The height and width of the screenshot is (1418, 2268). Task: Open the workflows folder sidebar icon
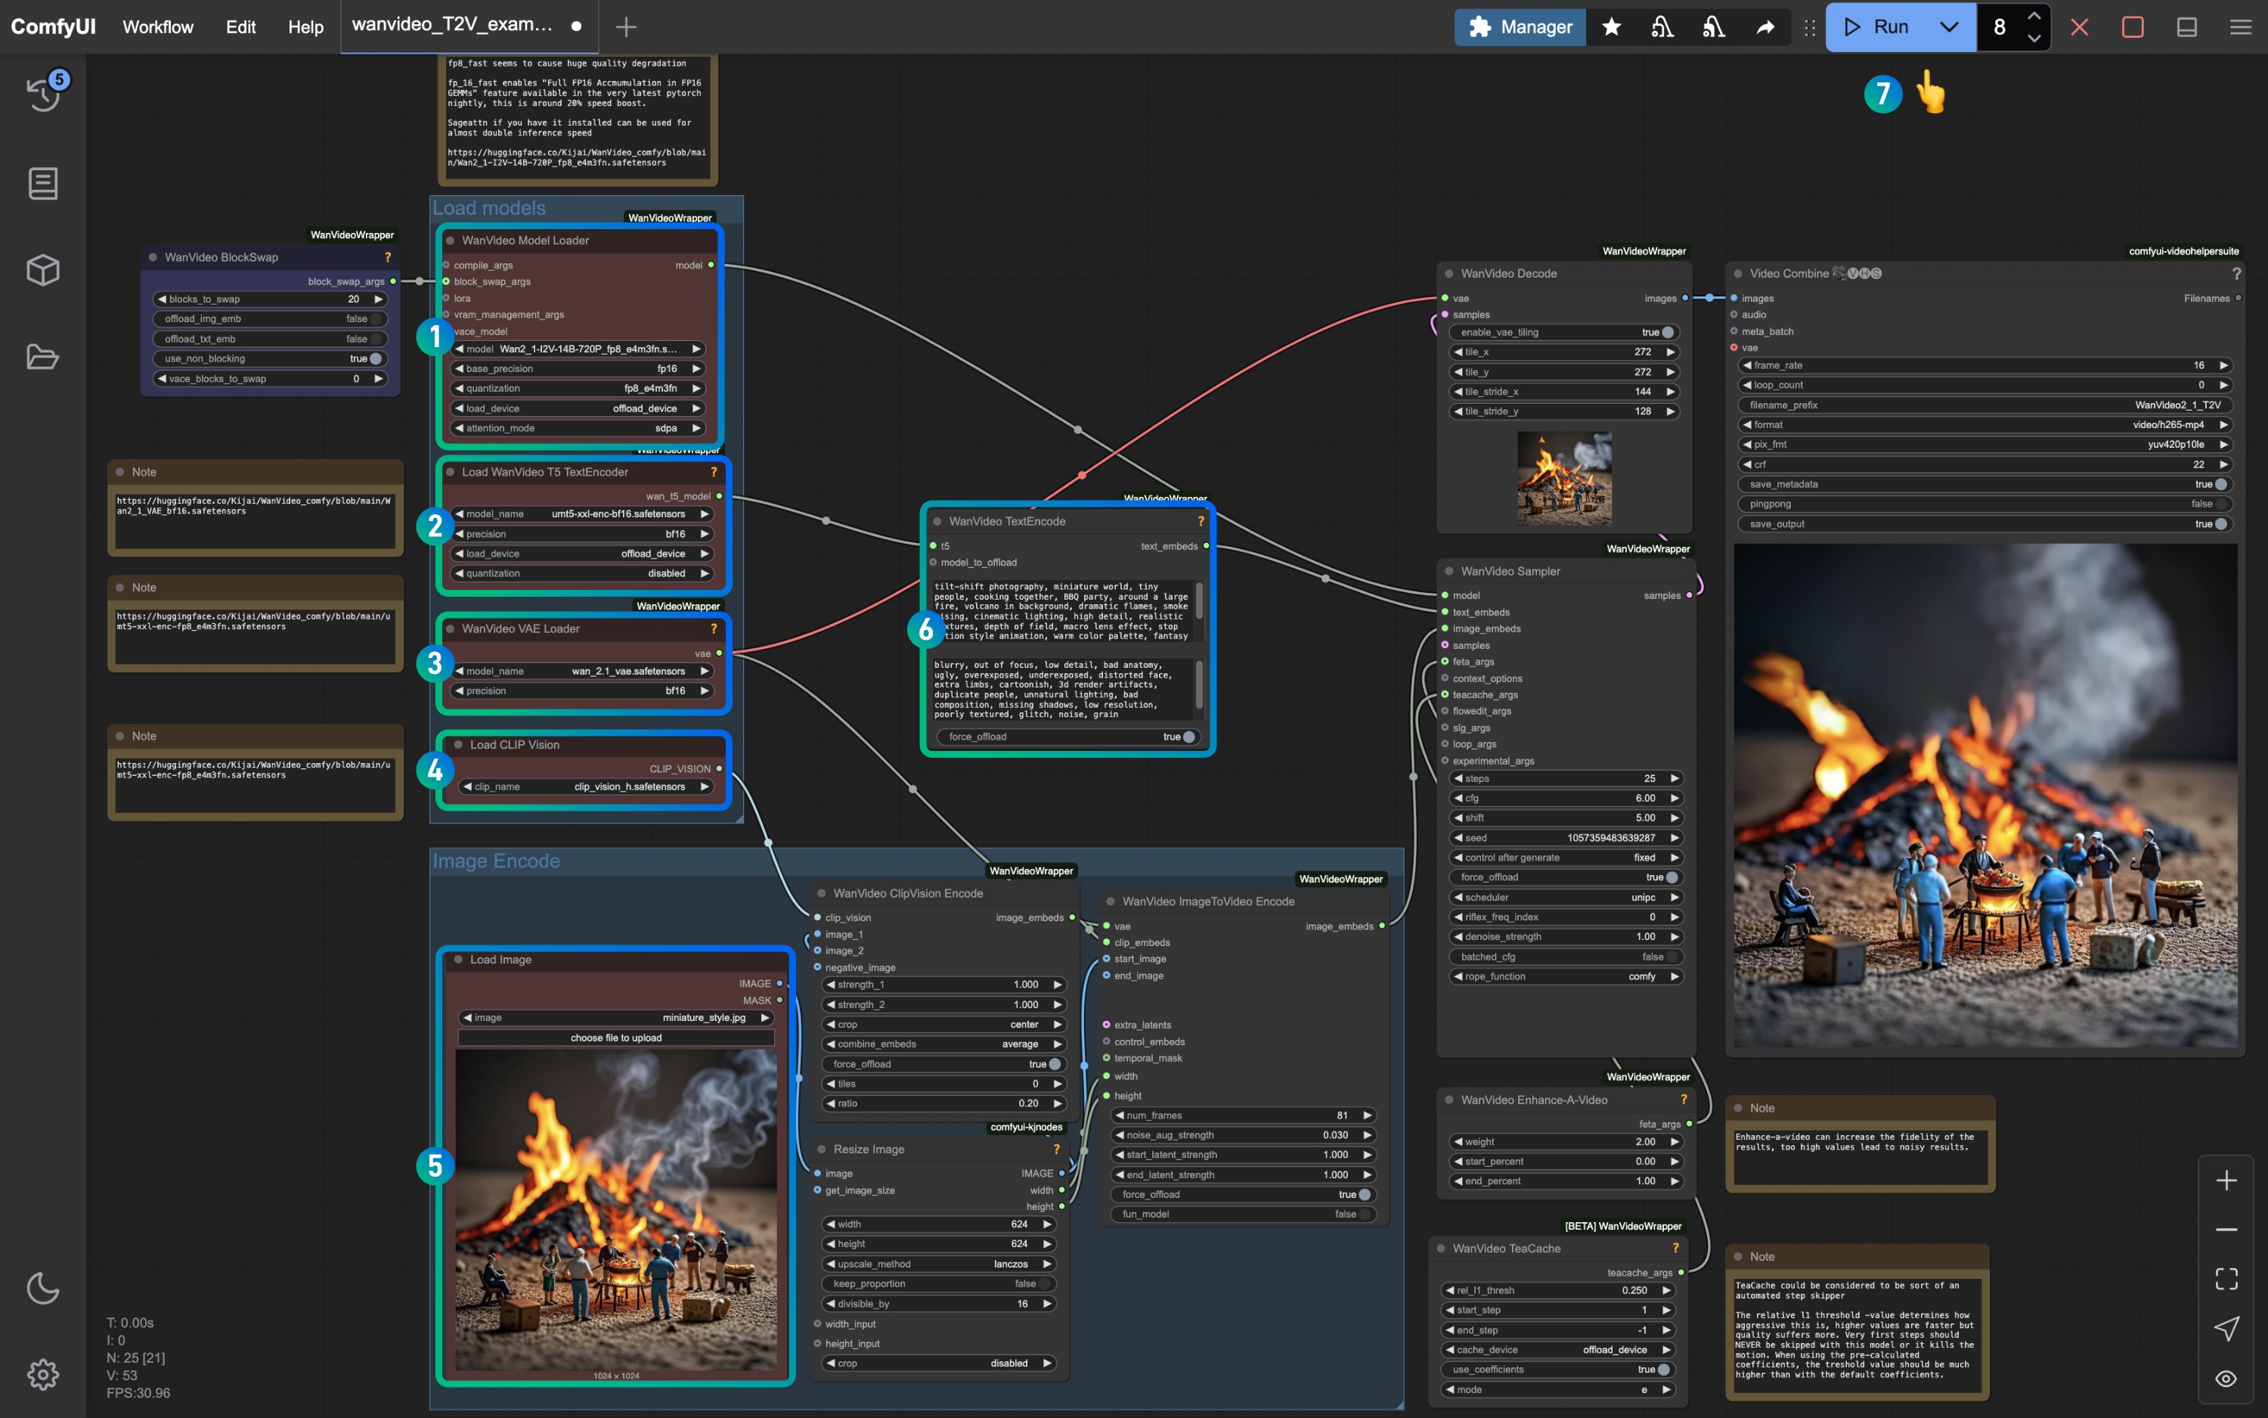(43, 357)
